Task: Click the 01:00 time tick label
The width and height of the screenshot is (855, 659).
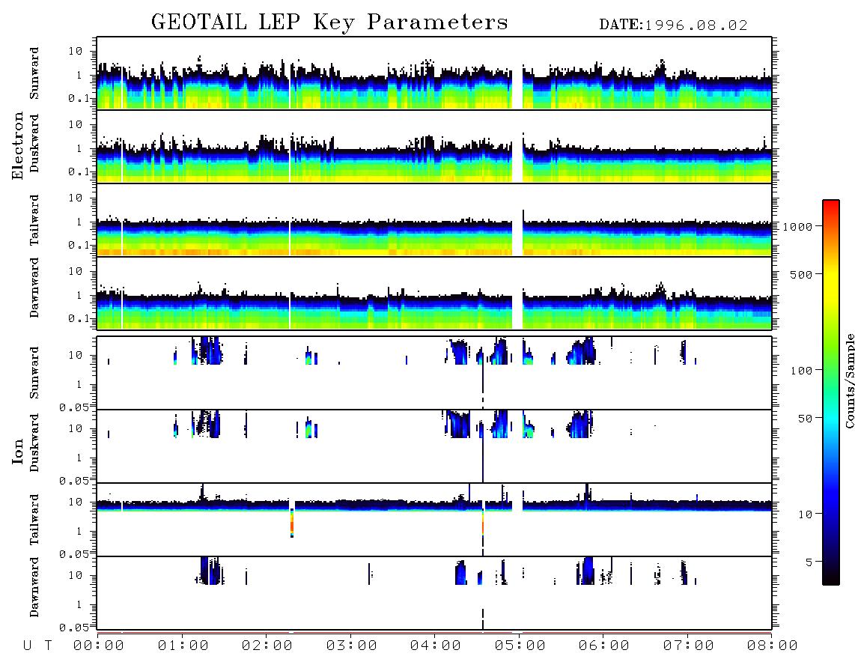Action: (183, 646)
